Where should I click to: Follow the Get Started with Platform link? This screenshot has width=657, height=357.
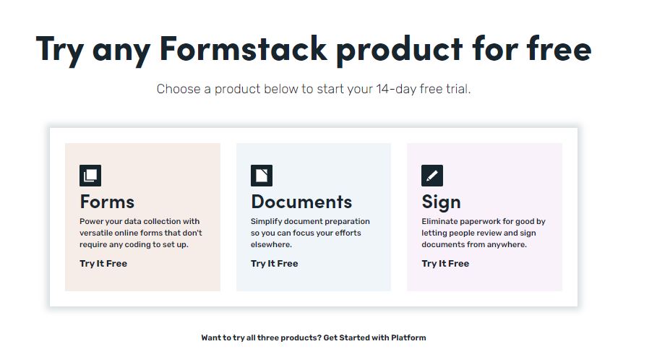point(374,337)
